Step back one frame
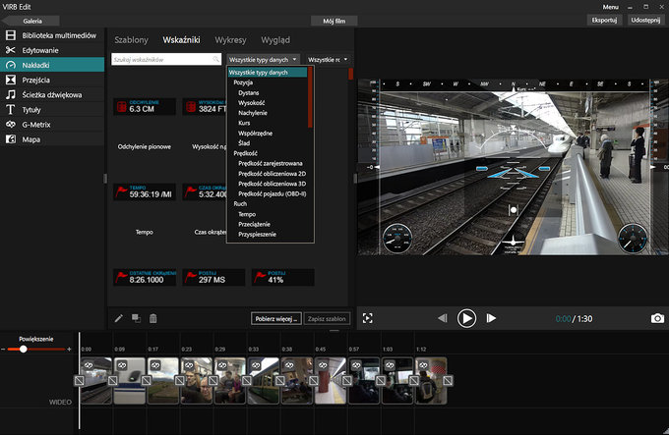Viewport: 669px width, 435px height. [x=443, y=318]
